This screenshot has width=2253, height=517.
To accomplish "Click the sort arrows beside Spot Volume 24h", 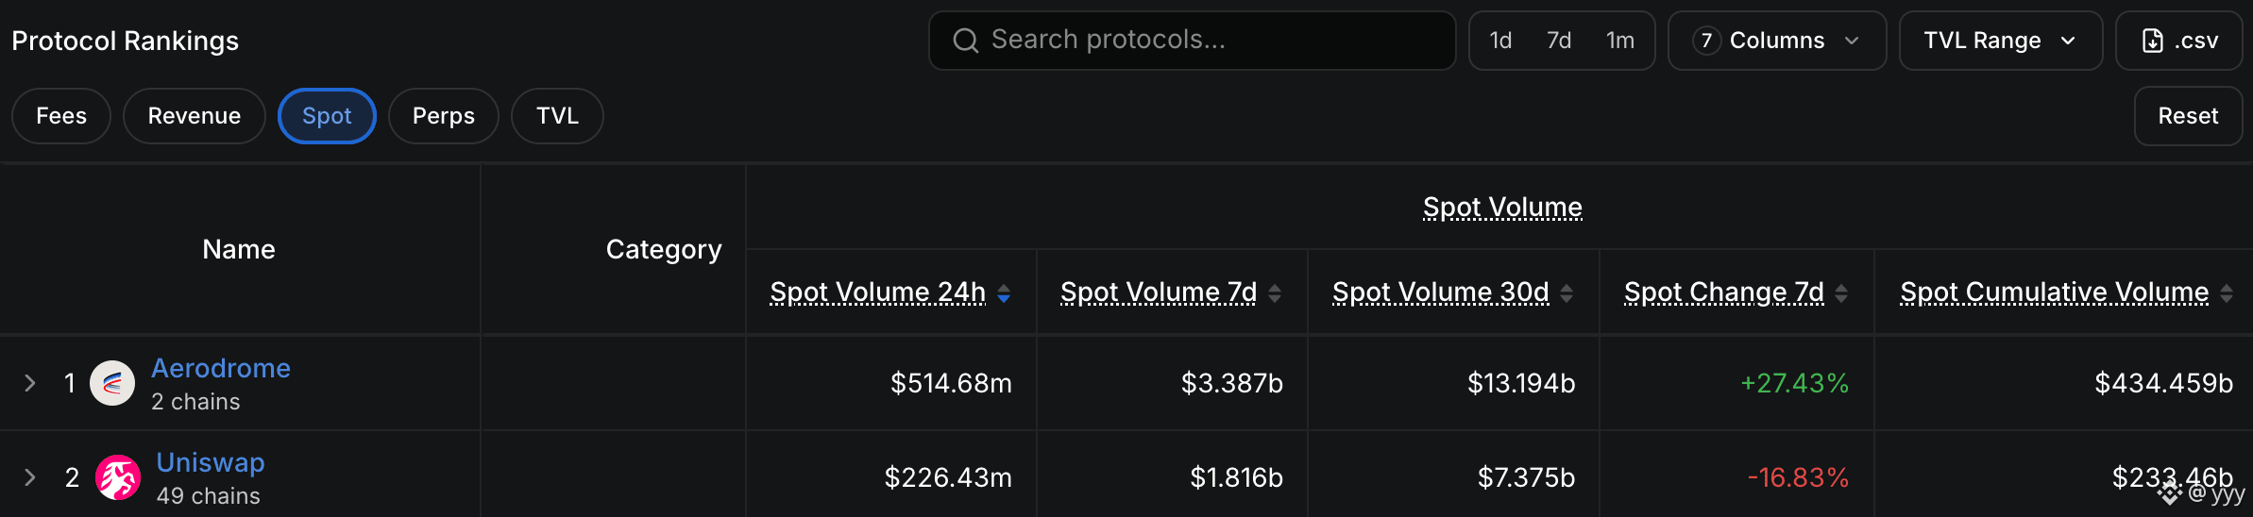I will click(1004, 293).
